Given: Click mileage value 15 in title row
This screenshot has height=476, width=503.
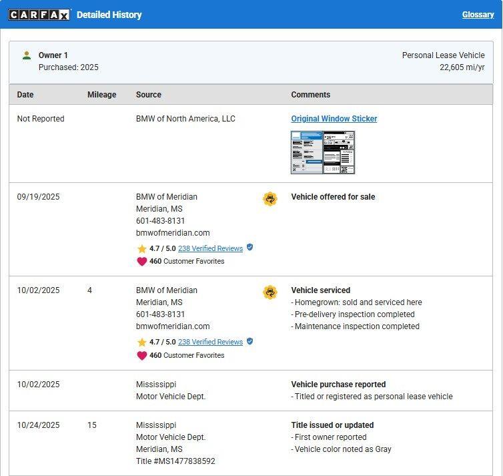Looking at the screenshot, I should tap(92, 425).
